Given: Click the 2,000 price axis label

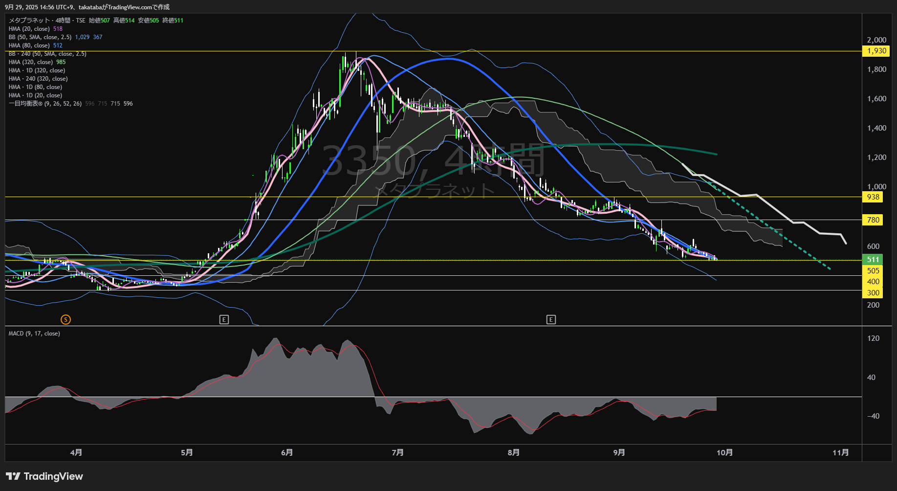Looking at the screenshot, I should pyautogui.click(x=876, y=40).
